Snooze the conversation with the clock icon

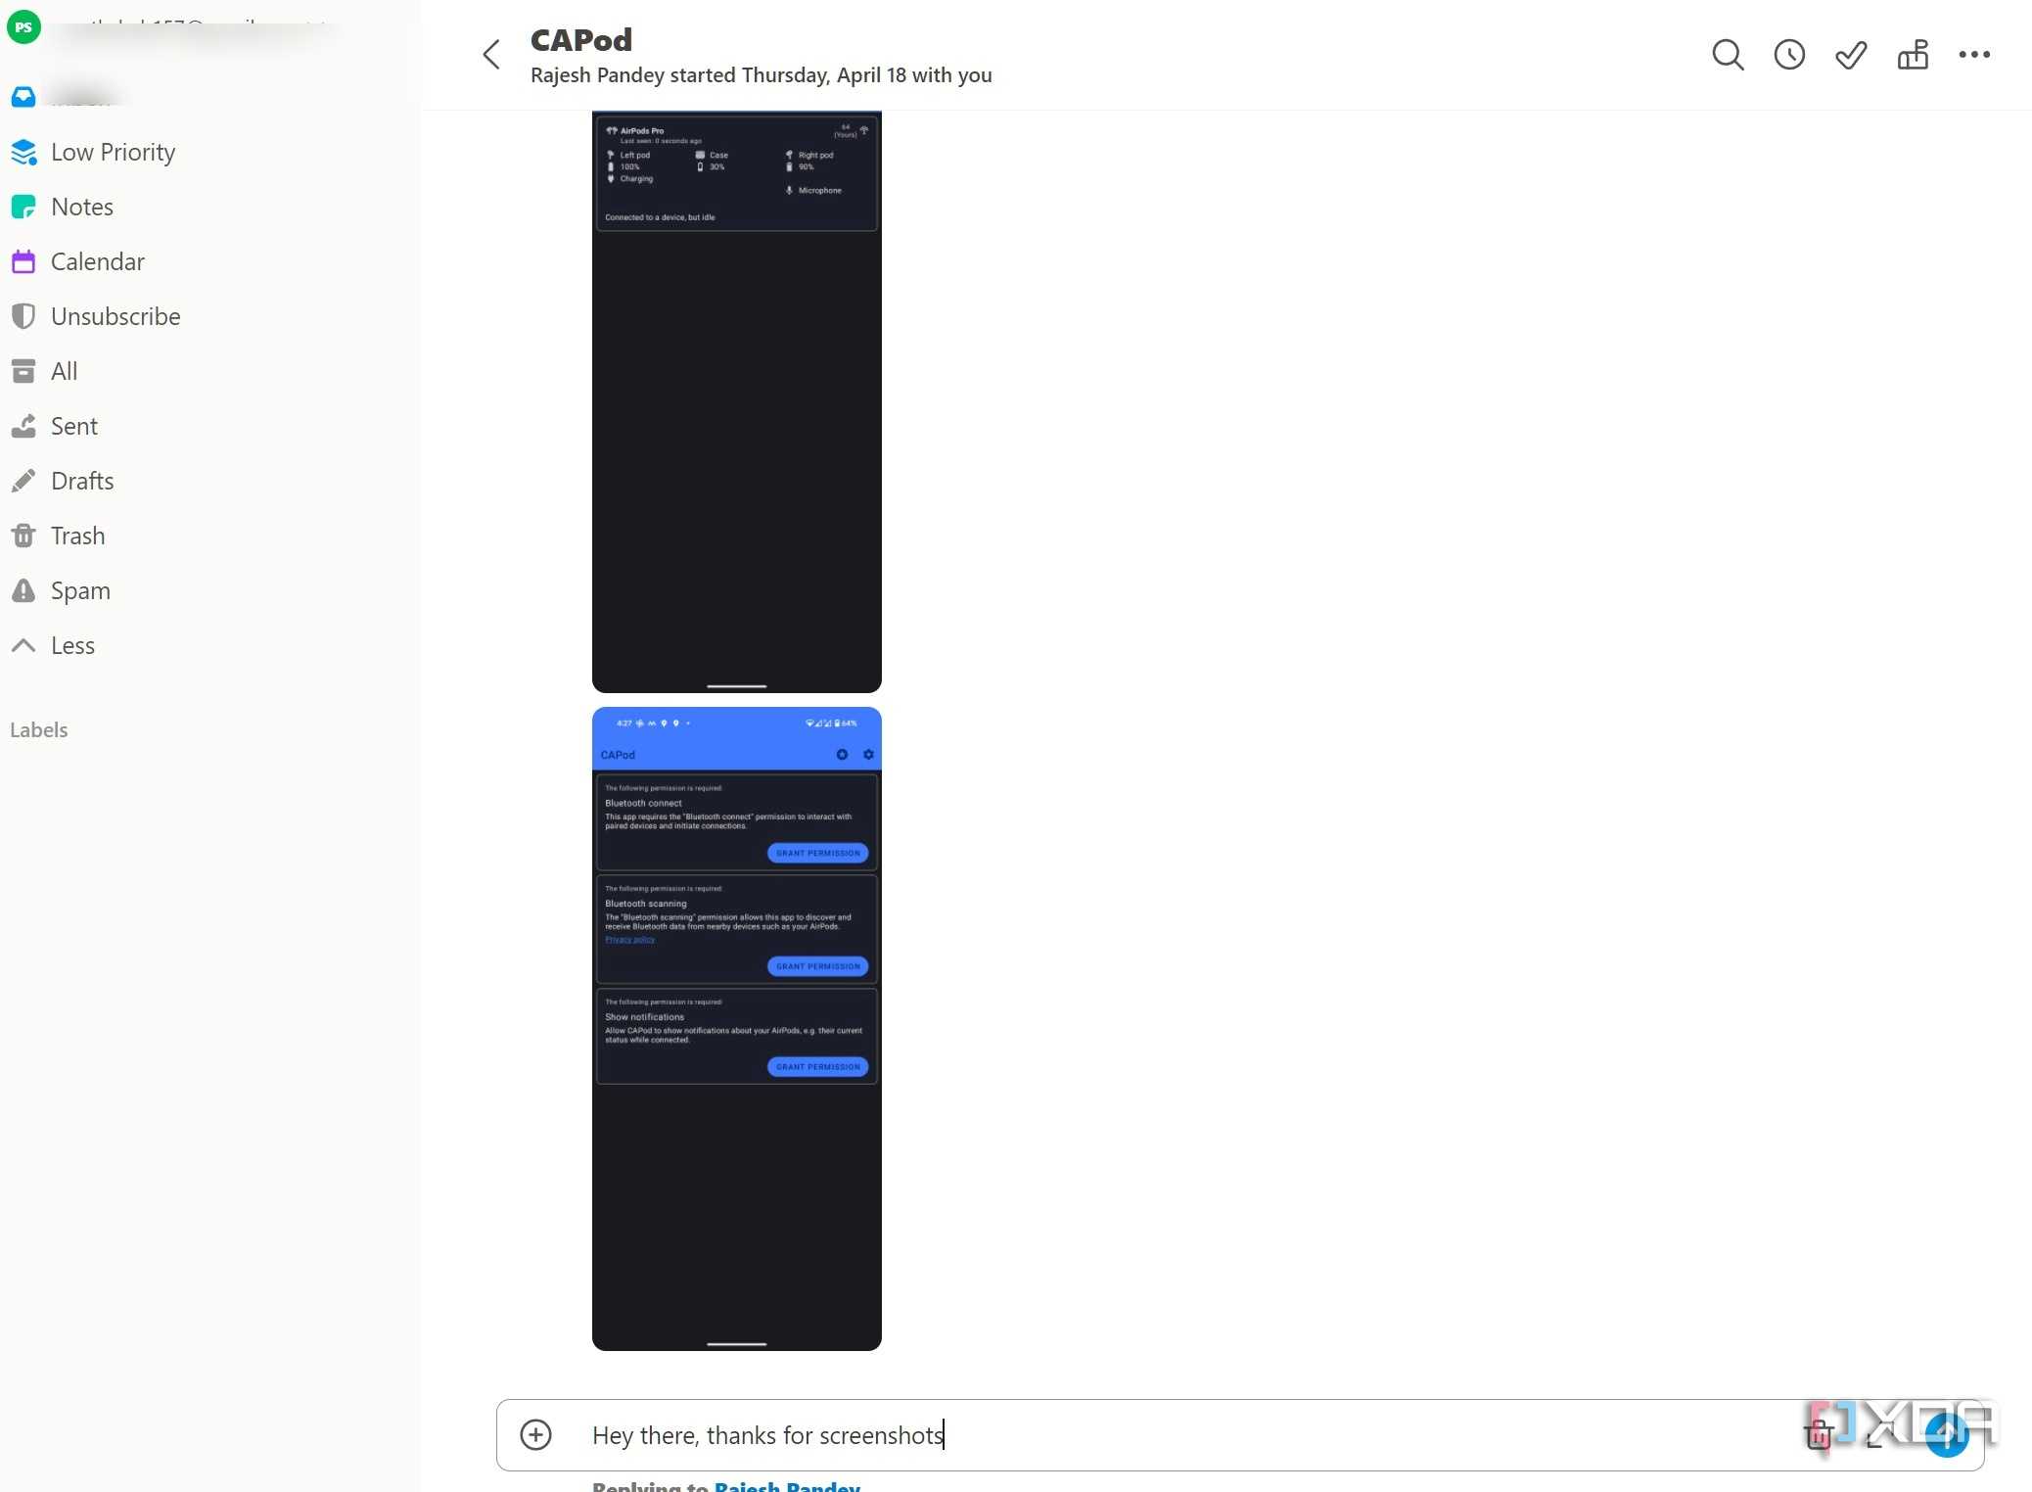point(1789,55)
